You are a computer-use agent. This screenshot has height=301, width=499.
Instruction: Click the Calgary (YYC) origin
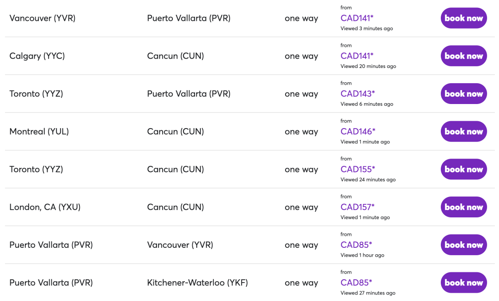[37, 56]
